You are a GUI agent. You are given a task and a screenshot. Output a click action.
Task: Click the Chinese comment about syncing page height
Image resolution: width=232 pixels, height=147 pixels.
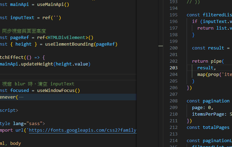pyautogui.click(x=29, y=31)
